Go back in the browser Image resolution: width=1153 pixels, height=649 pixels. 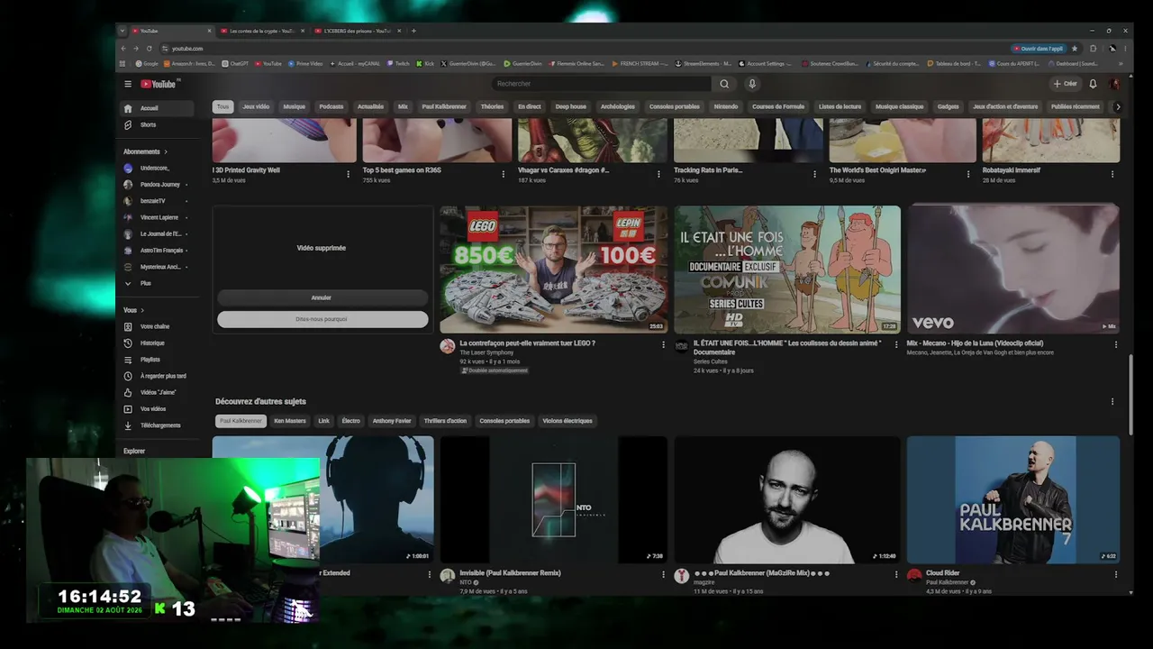point(124,49)
